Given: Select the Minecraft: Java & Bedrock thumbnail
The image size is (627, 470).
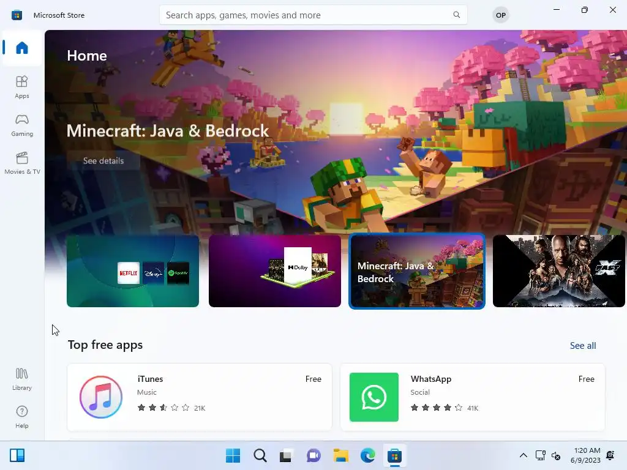Looking at the screenshot, I should [x=416, y=271].
